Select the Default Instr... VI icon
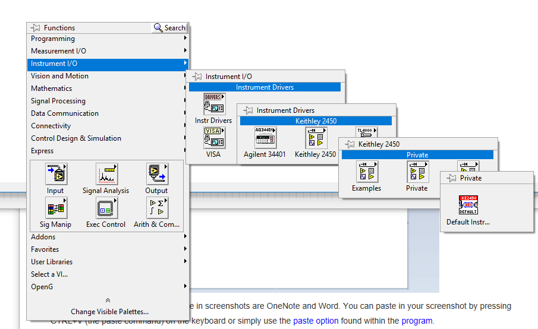 point(468,205)
